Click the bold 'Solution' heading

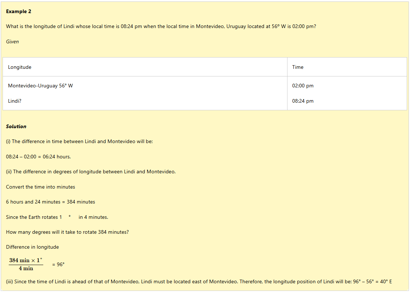click(16, 127)
